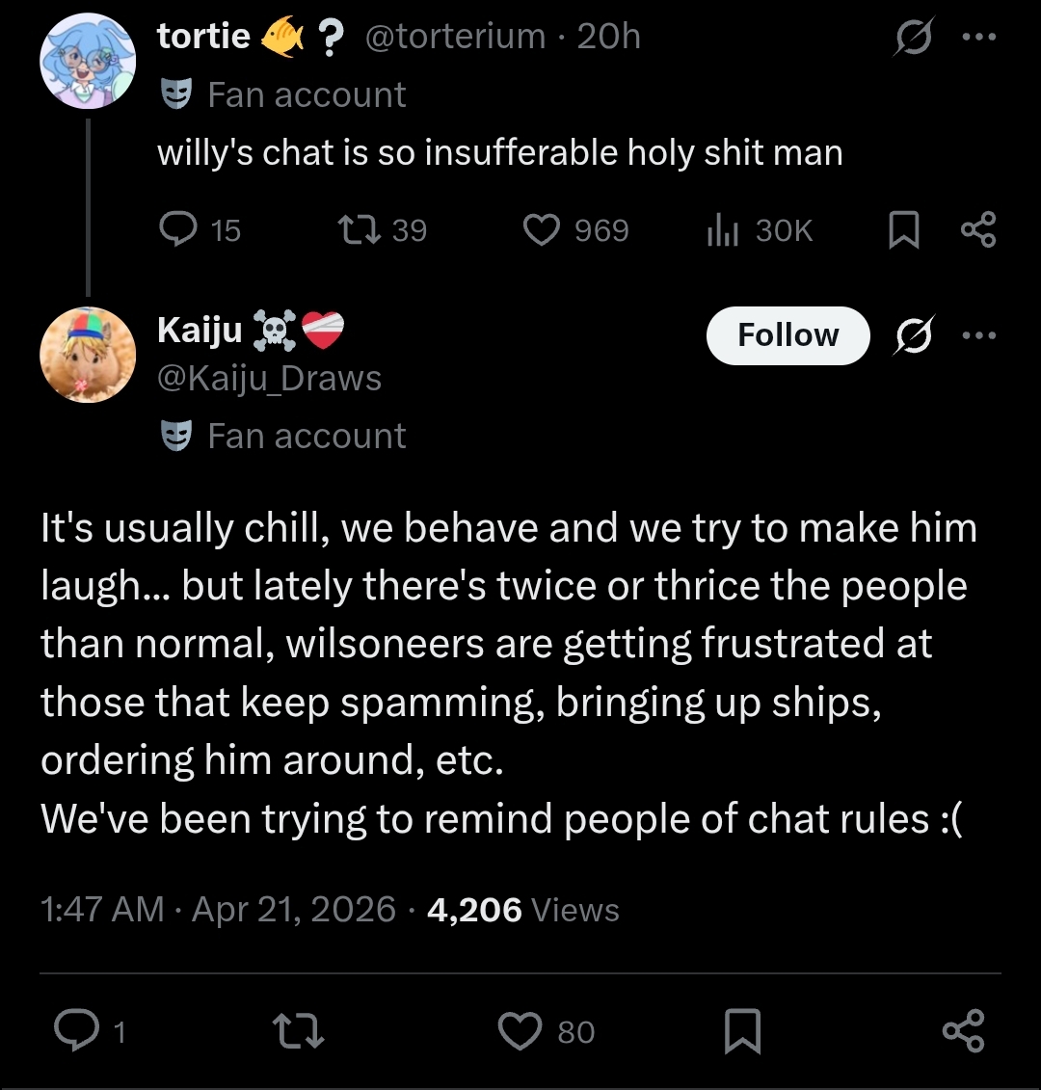Image resolution: width=1041 pixels, height=1090 pixels.
Task: Open Kaiju's hamster profile picture
Action: coord(87,355)
